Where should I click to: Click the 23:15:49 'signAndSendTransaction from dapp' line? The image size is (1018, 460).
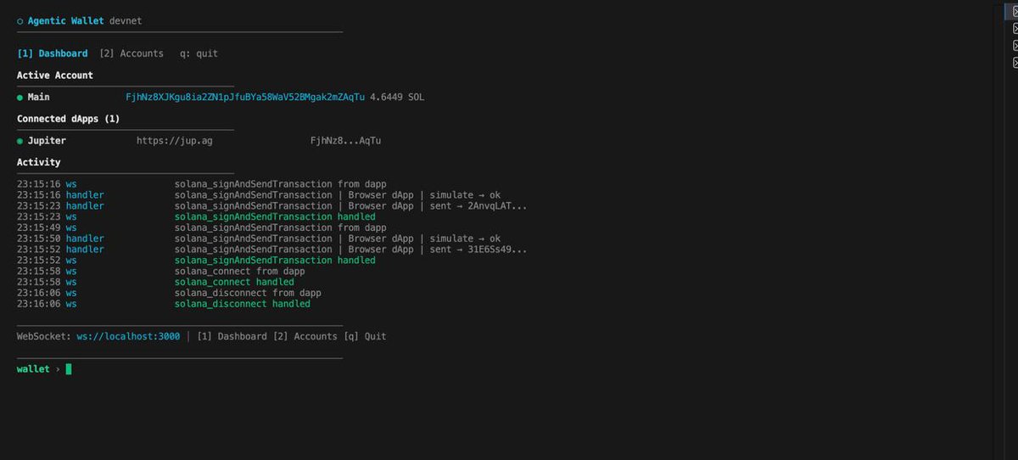coord(280,227)
